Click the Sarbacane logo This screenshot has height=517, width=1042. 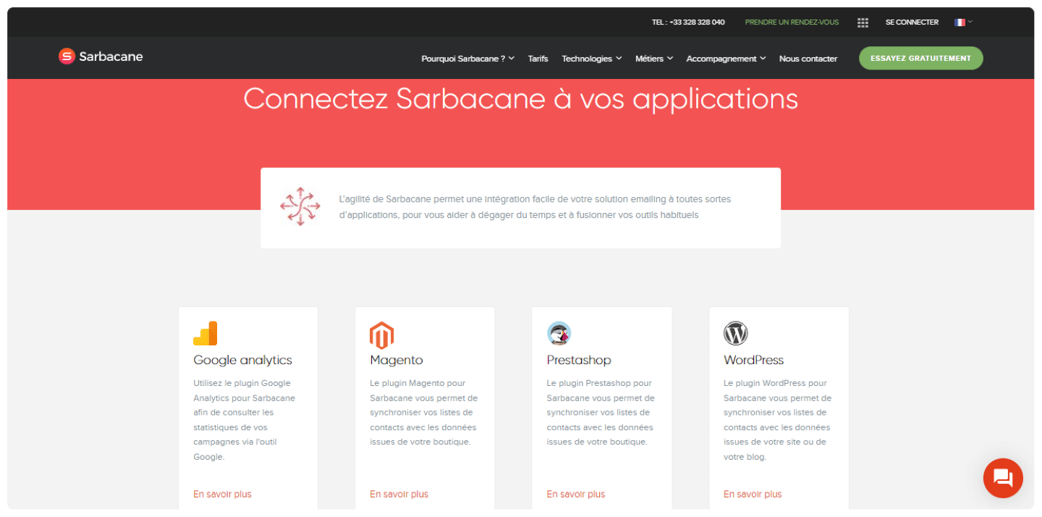[101, 56]
